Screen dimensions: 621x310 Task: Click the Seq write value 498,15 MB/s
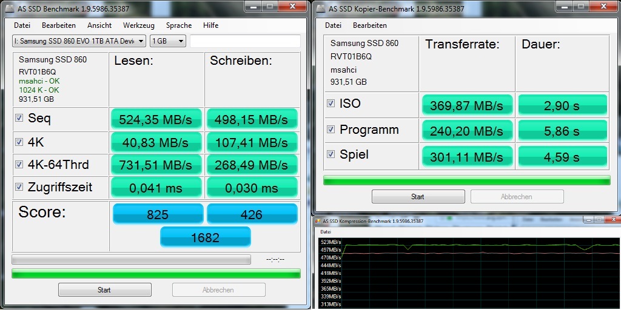click(252, 119)
